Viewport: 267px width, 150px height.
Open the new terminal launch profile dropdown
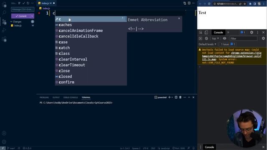172,97
